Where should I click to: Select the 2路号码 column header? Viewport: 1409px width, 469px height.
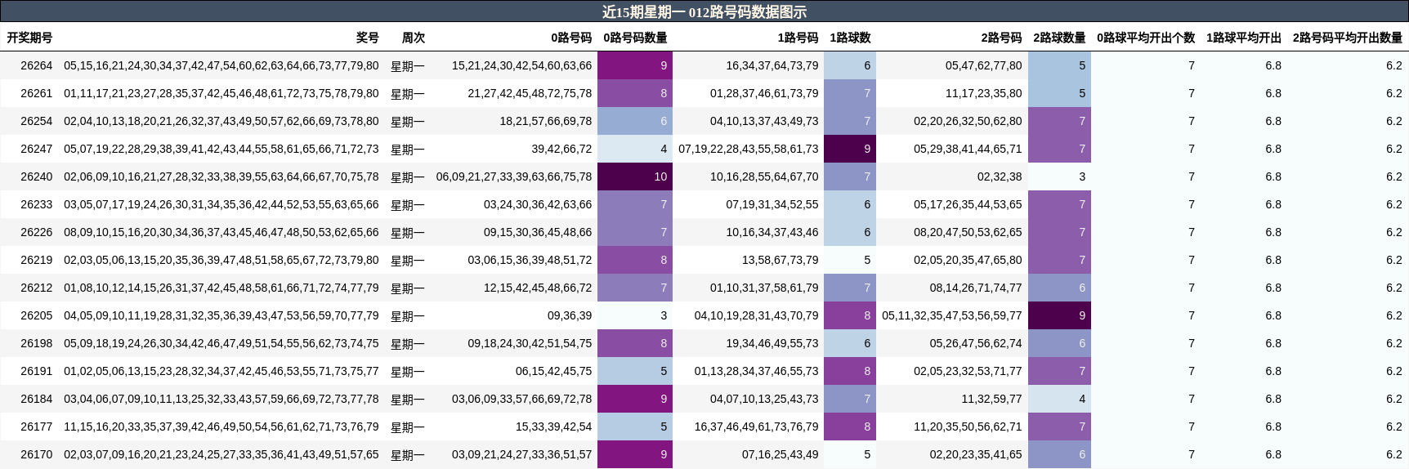click(x=1001, y=38)
